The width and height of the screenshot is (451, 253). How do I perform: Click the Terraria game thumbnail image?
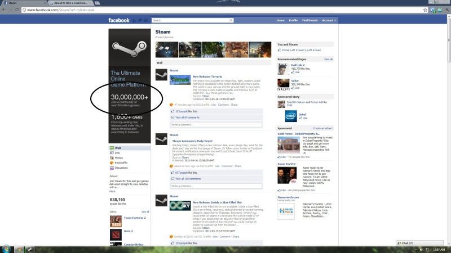pyautogui.click(x=180, y=80)
